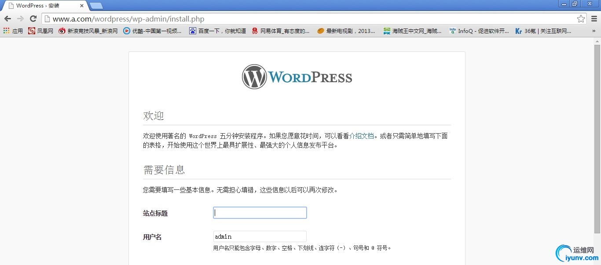The image size is (601, 265).
Task: Open the 最新电视剧 bookmark
Action: point(346,31)
